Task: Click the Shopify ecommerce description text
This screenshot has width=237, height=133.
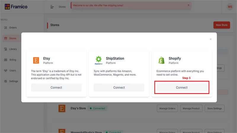Action: (180, 73)
